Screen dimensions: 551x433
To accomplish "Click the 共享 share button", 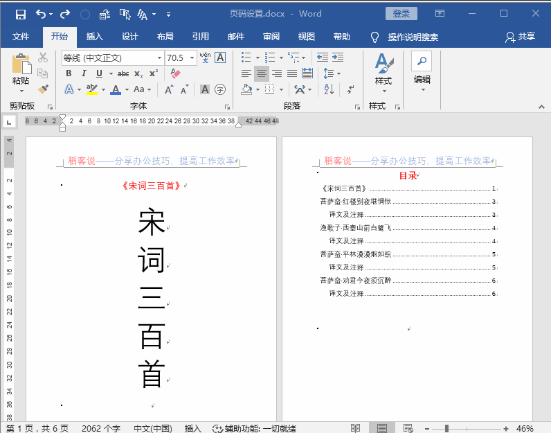I will pyautogui.click(x=521, y=37).
